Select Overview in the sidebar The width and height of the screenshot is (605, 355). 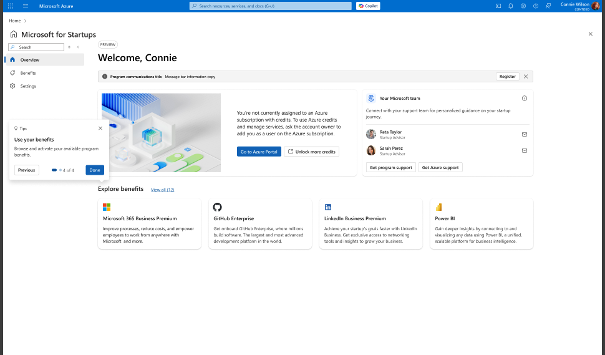pyautogui.click(x=45, y=60)
